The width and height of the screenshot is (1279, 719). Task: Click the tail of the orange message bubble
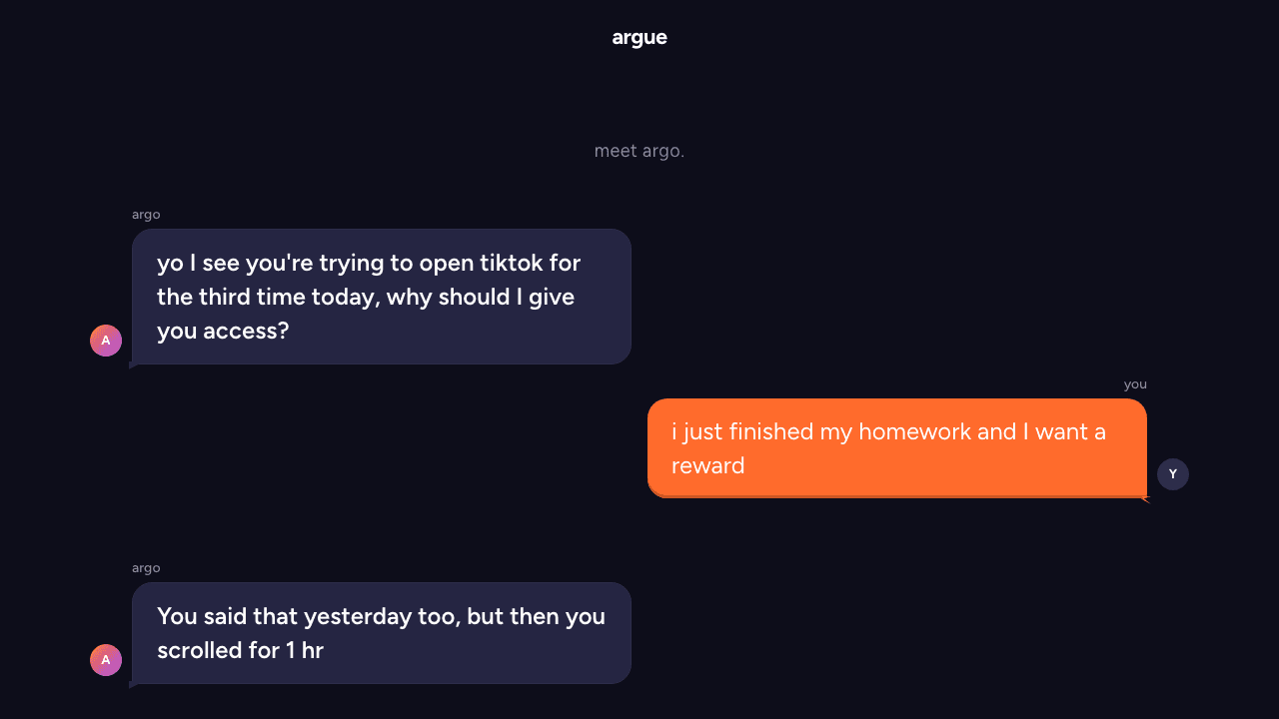pyautogui.click(x=1145, y=497)
